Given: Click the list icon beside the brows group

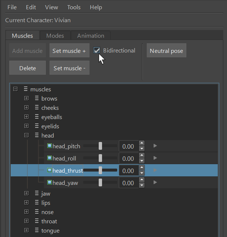Looking at the screenshot, I should pyautogui.click(x=37, y=99).
